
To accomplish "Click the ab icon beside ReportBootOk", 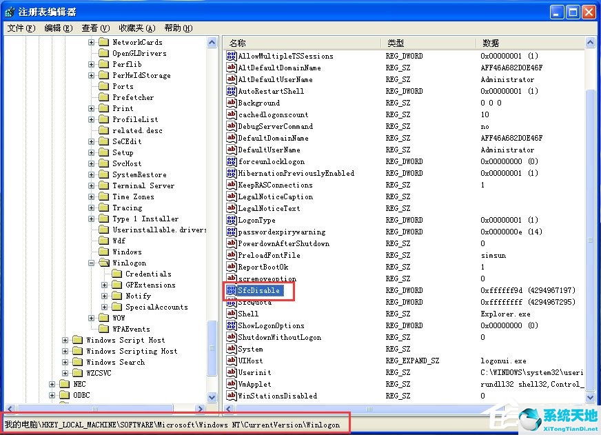I will (x=230, y=267).
